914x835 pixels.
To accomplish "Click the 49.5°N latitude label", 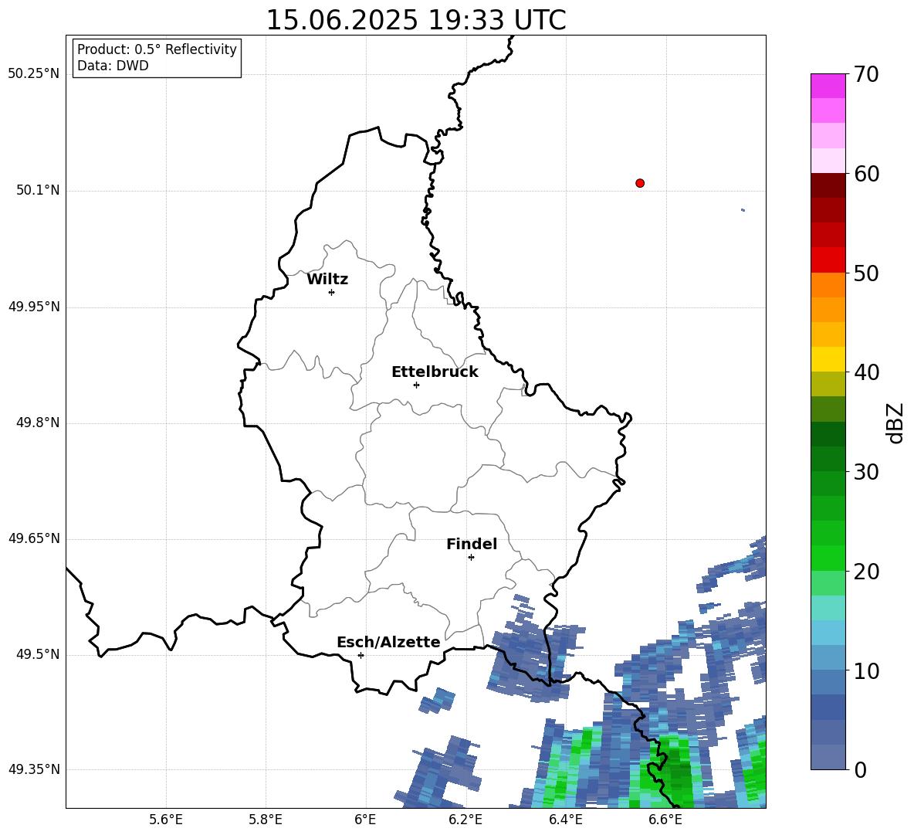I will pyautogui.click(x=38, y=654).
